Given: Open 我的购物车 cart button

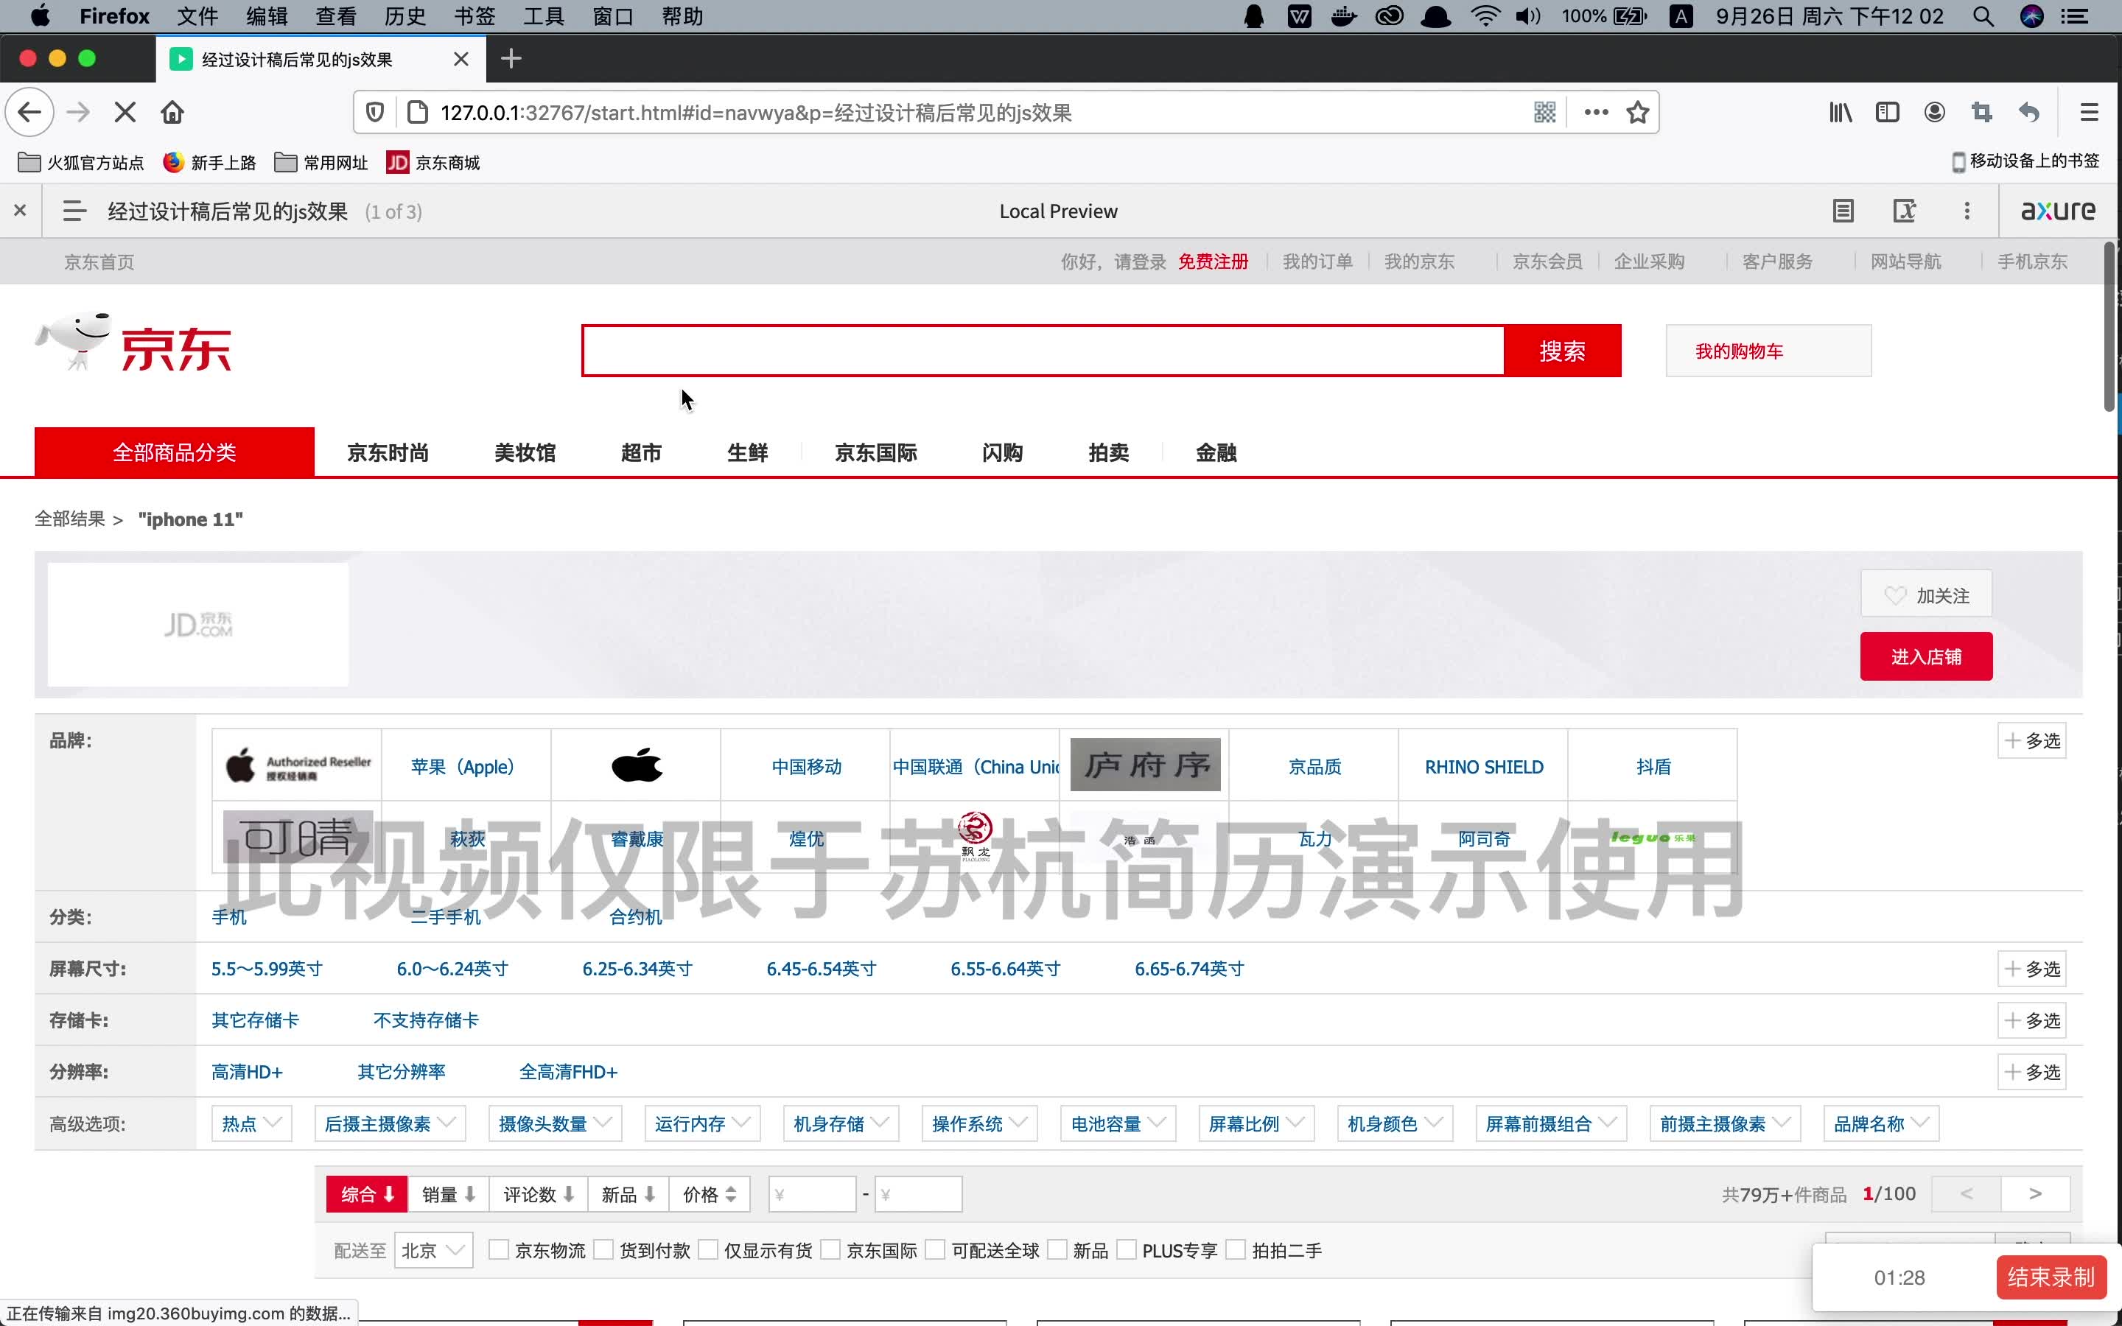Looking at the screenshot, I should 1768,351.
